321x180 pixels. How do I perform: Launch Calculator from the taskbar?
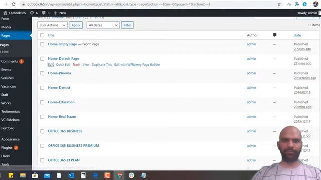83,175
